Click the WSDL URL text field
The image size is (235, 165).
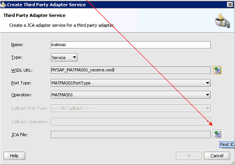tap(131, 70)
